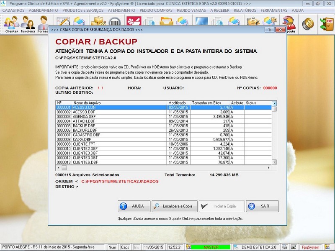
Task: Select the ACESSO.CON file row
Action: point(164,108)
